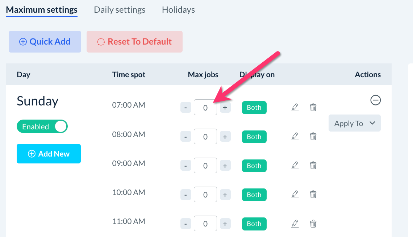Decrease max jobs for 10:00 AM
This screenshot has height=237, width=413.
[x=185, y=195]
